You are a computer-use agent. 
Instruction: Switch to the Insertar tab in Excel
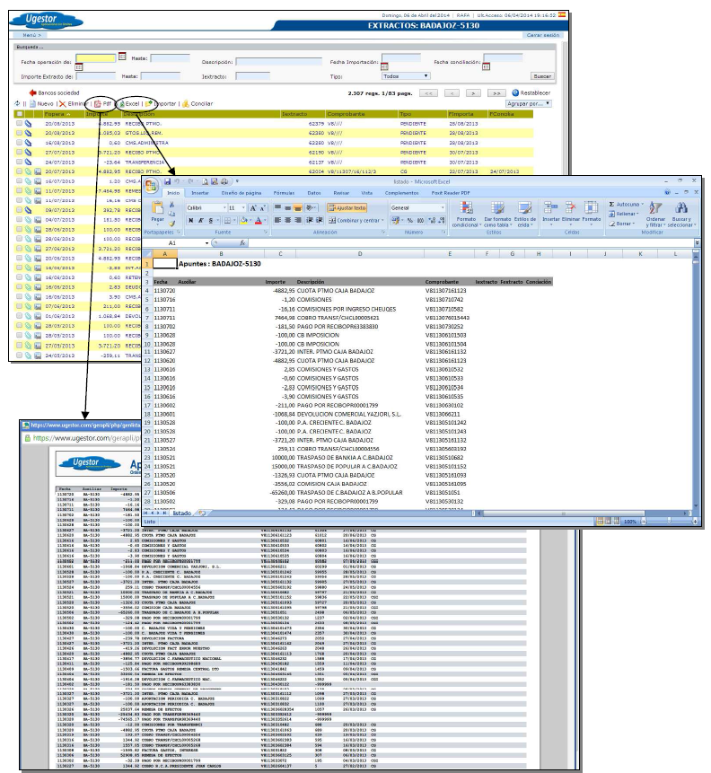[x=200, y=193]
